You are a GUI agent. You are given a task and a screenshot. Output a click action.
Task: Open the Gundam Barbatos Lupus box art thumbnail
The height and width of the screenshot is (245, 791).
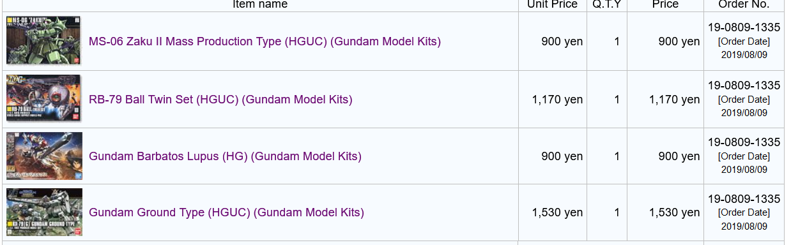tap(44, 156)
